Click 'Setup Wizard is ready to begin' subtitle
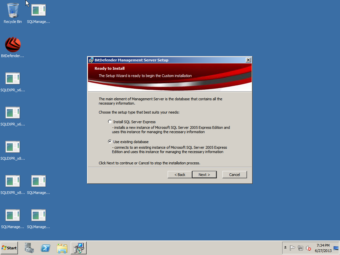This screenshot has height=255, width=340. click(x=145, y=76)
